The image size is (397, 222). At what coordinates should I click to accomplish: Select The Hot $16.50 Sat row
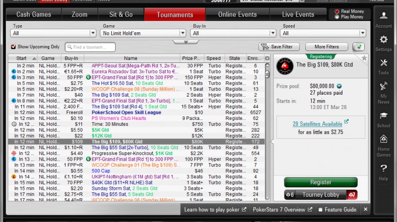click(136, 83)
